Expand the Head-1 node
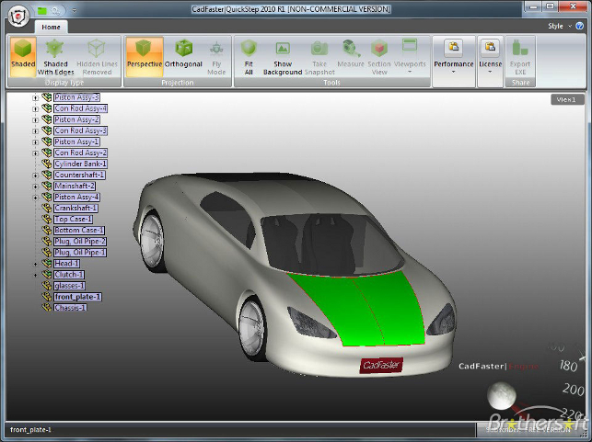592x442 pixels. pos(36,264)
